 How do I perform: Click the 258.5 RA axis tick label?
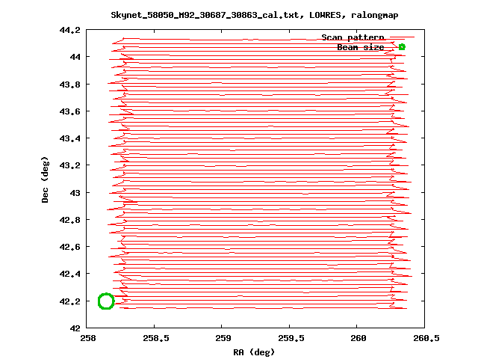click(x=156, y=338)
